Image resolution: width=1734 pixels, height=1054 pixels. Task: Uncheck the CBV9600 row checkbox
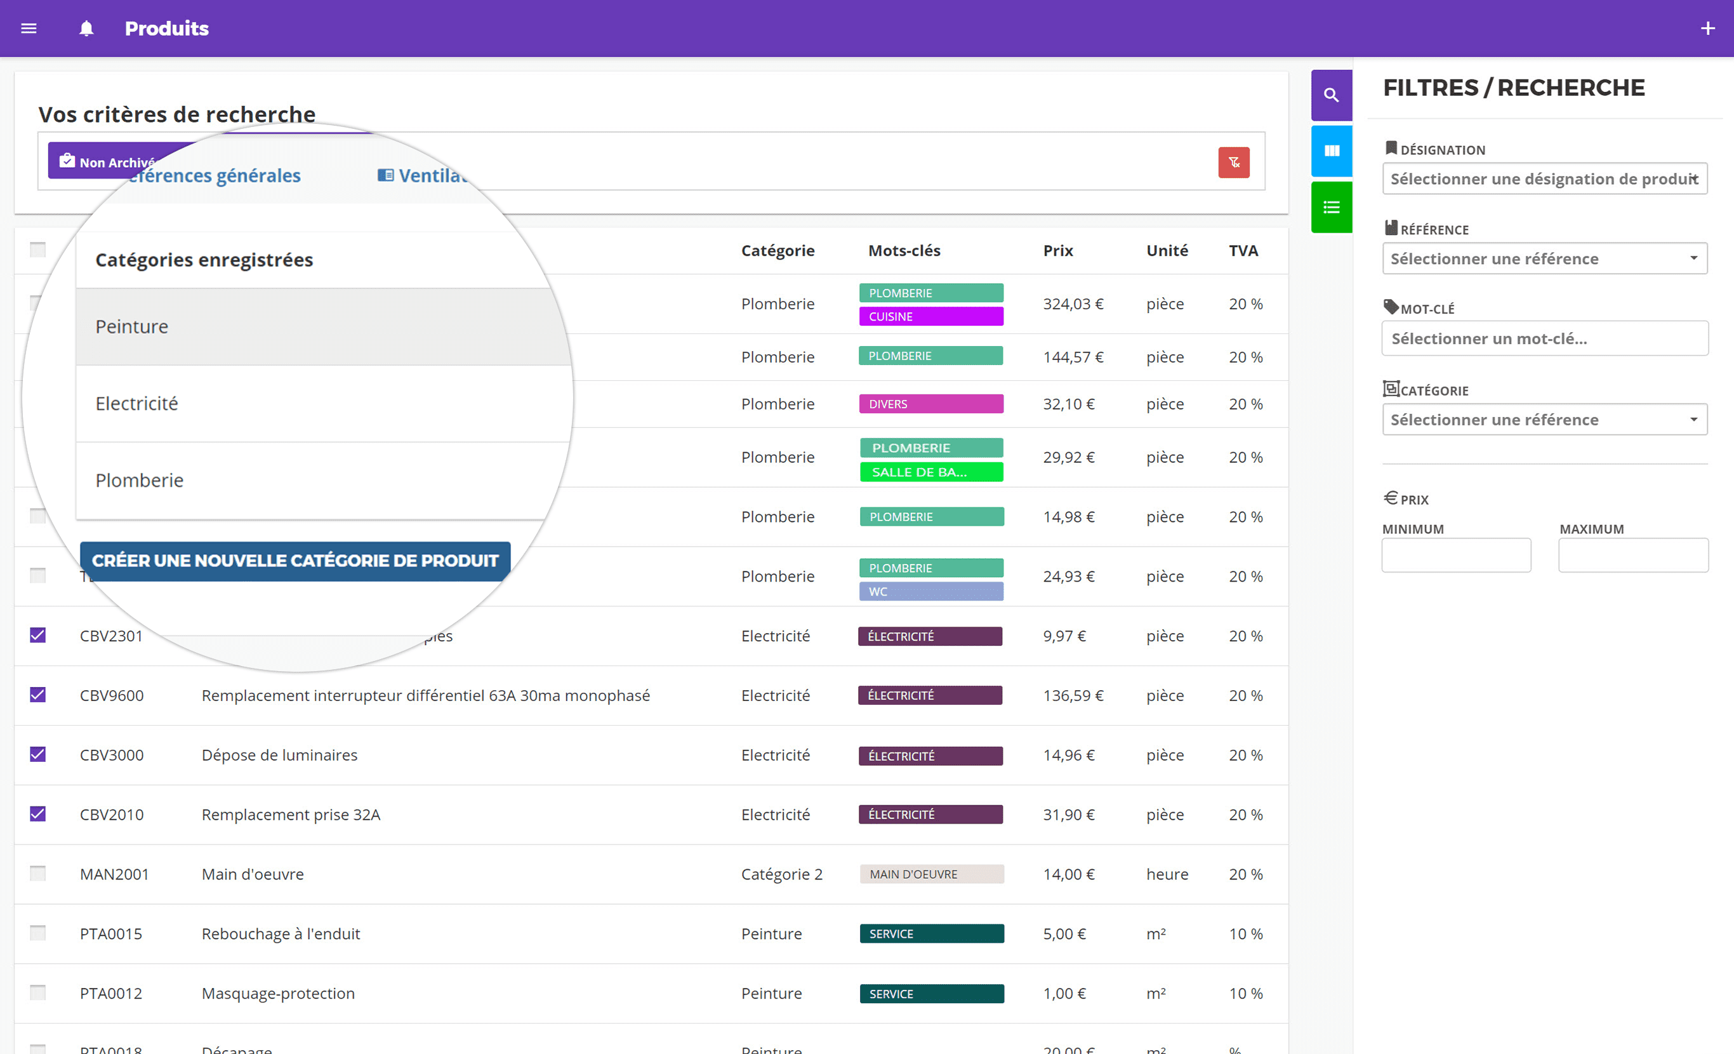[38, 695]
